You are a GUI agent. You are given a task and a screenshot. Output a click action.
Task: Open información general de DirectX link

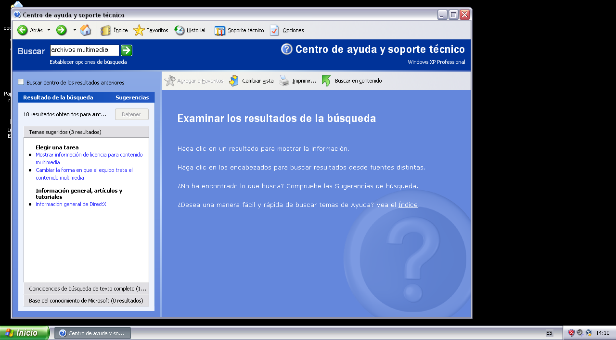[71, 204]
